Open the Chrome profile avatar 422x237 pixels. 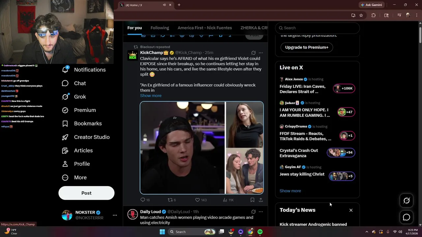[408, 15]
